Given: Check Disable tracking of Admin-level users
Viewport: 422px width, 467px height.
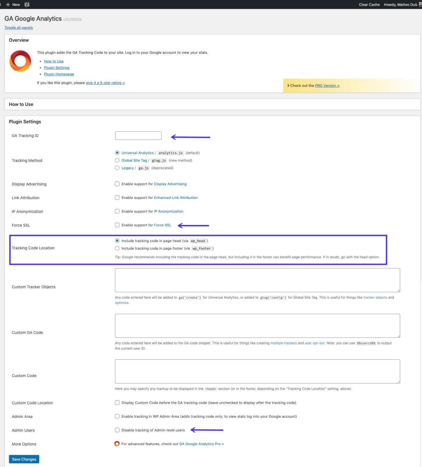Looking at the screenshot, I should (x=117, y=430).
